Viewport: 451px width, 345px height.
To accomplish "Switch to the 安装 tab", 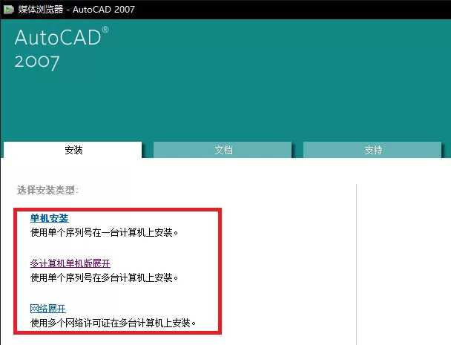I will pyautogui.click(x=73, y=150).
